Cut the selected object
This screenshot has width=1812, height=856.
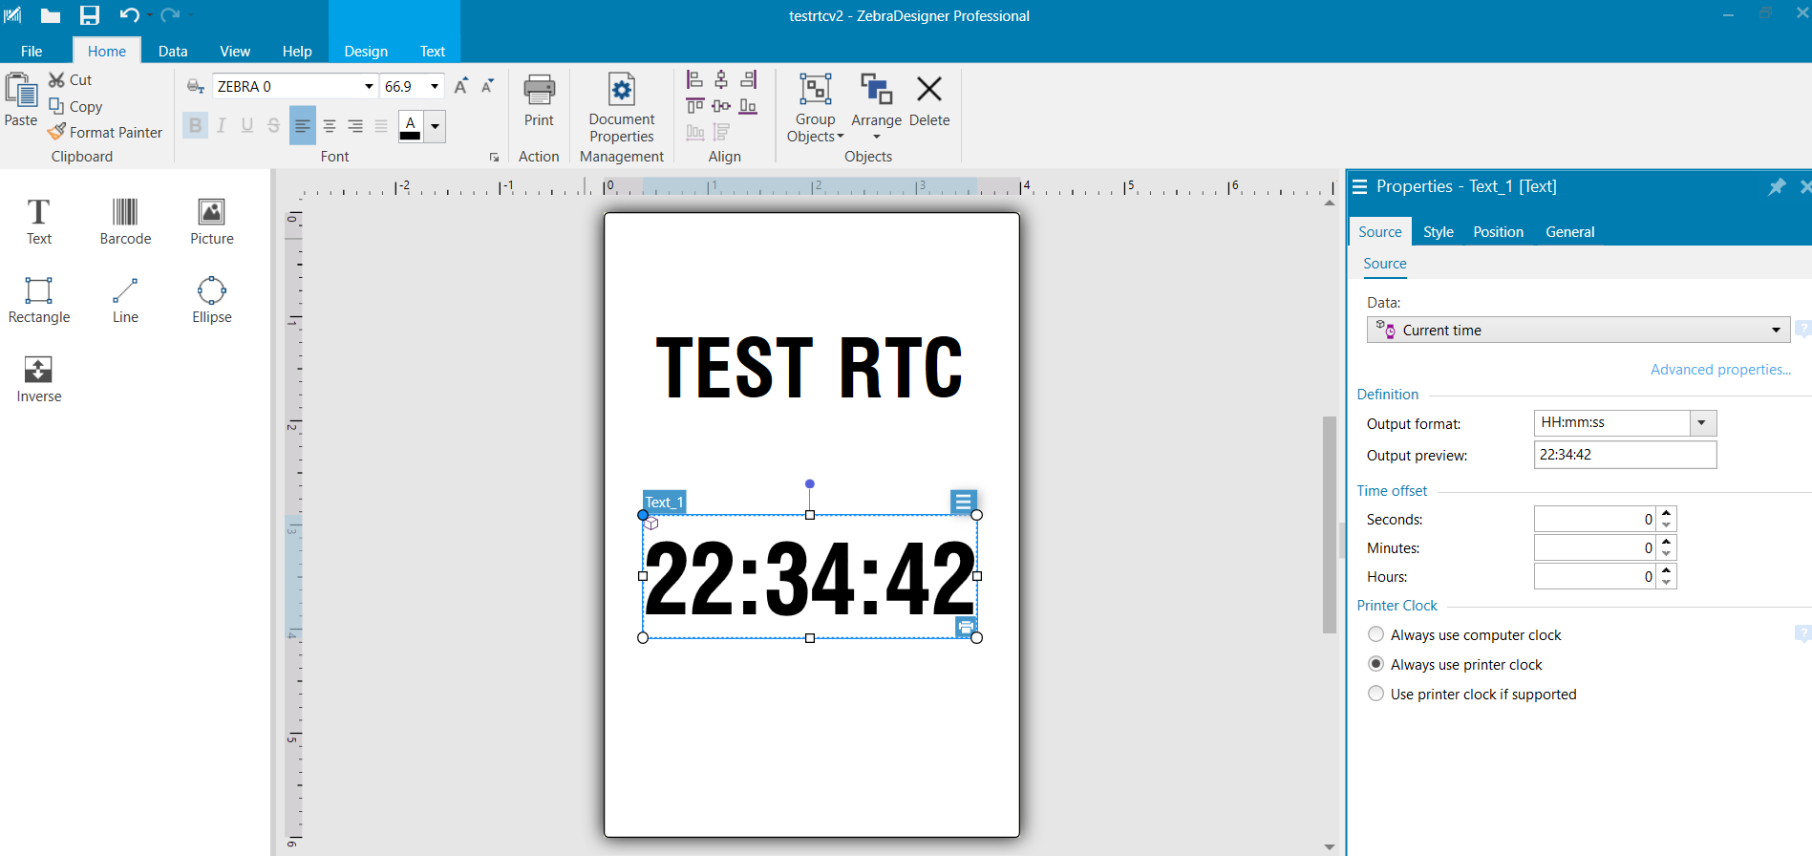(x=71, y=80)
